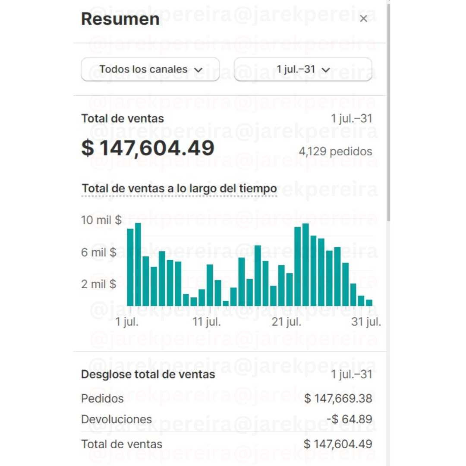Click the "6 mil $" axis label
Viewport: 466px width, 466px height.
coord(99,252)
